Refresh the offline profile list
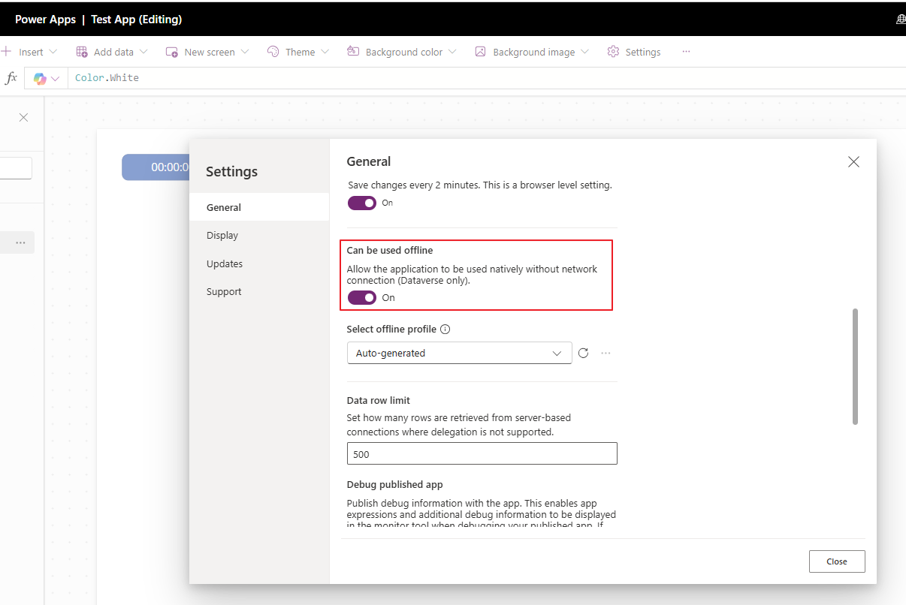Viewport: 906px width, 605px height. point(584,353)
